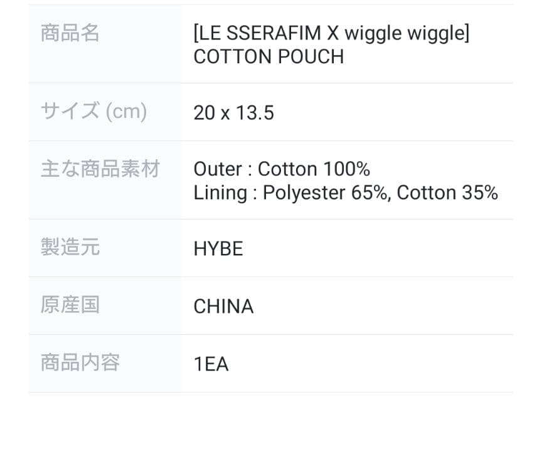Click the 20 x 13.5 size value

[x=233, y=113]
